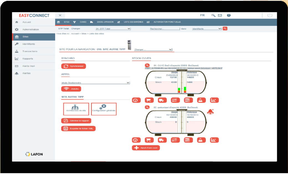The image size is (288, 174).
Task: Click chart icon under 02. qsdqsdqsd tank
Action: click(214, 140)
